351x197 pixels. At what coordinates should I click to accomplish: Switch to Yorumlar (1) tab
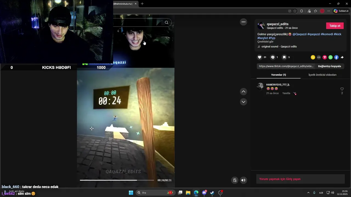pos(278,75)
